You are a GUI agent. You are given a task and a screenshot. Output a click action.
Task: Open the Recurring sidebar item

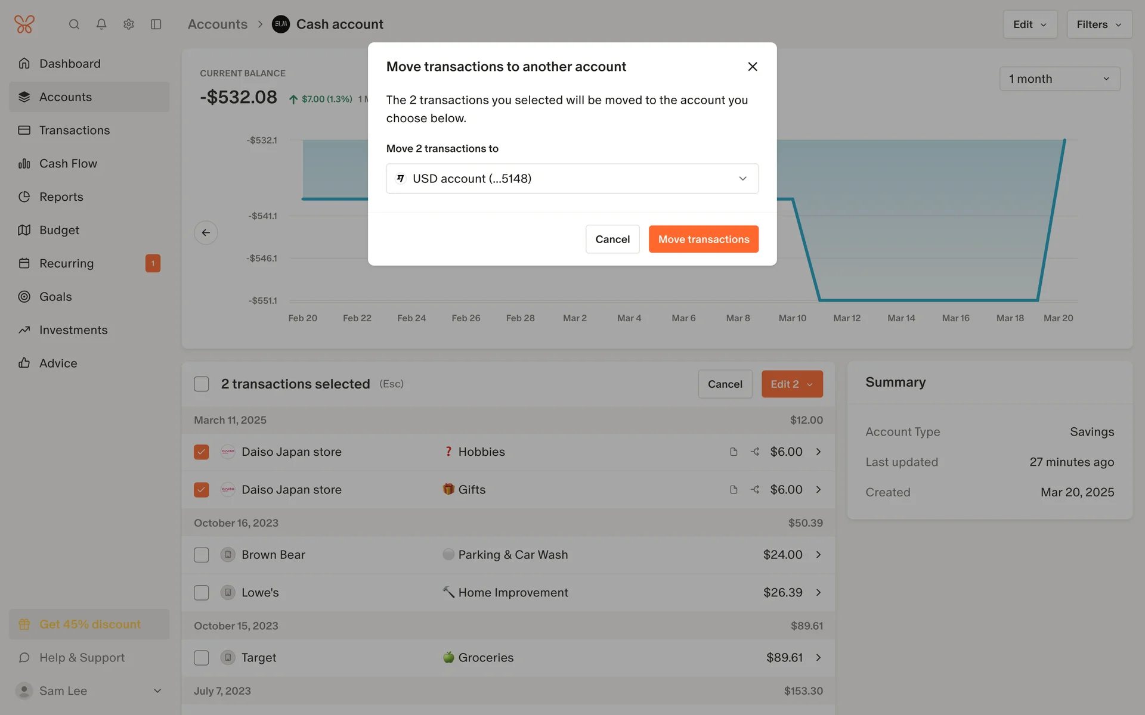point(66,263)
